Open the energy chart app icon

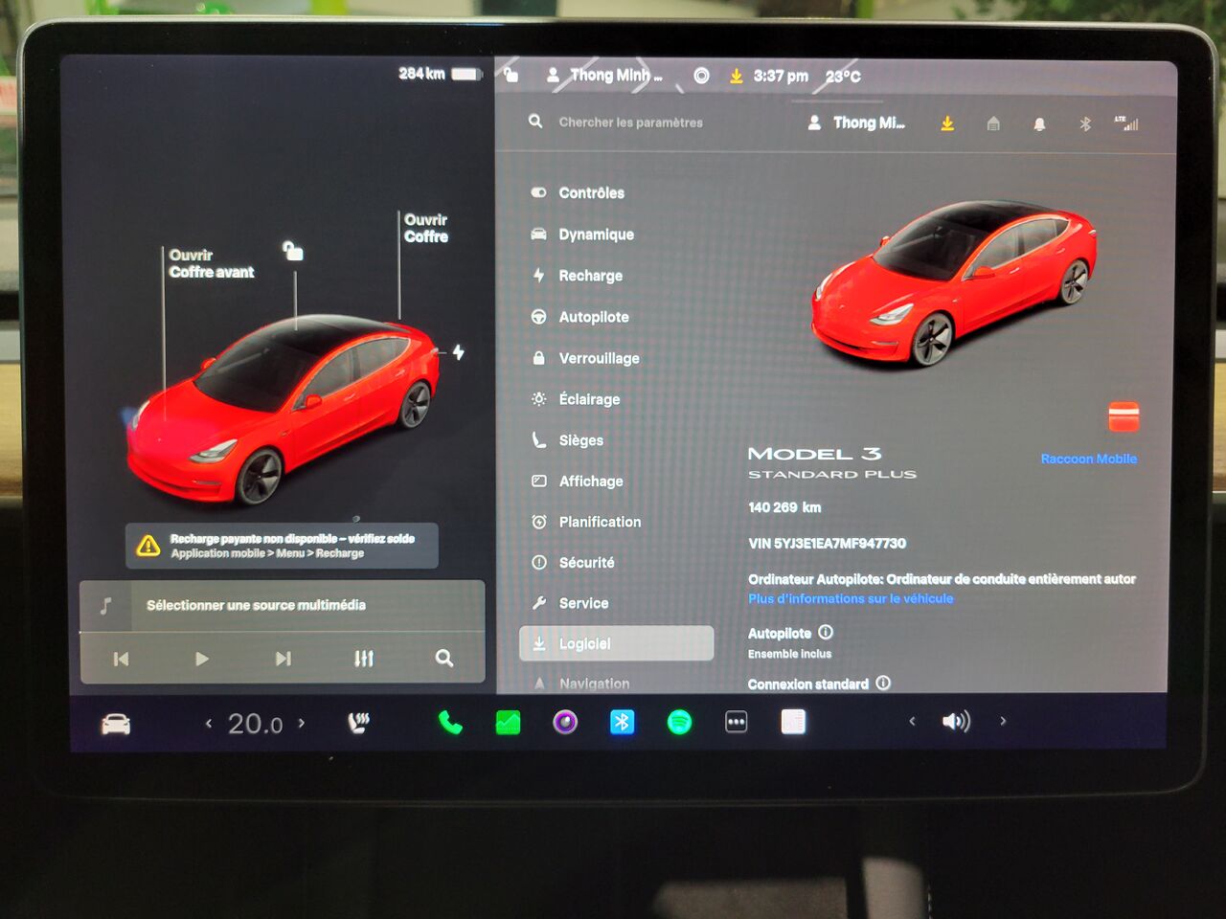point(508,723)
